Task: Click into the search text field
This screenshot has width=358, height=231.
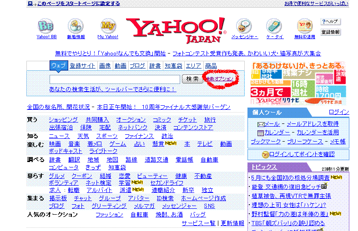Action: [x=115, y=79]
